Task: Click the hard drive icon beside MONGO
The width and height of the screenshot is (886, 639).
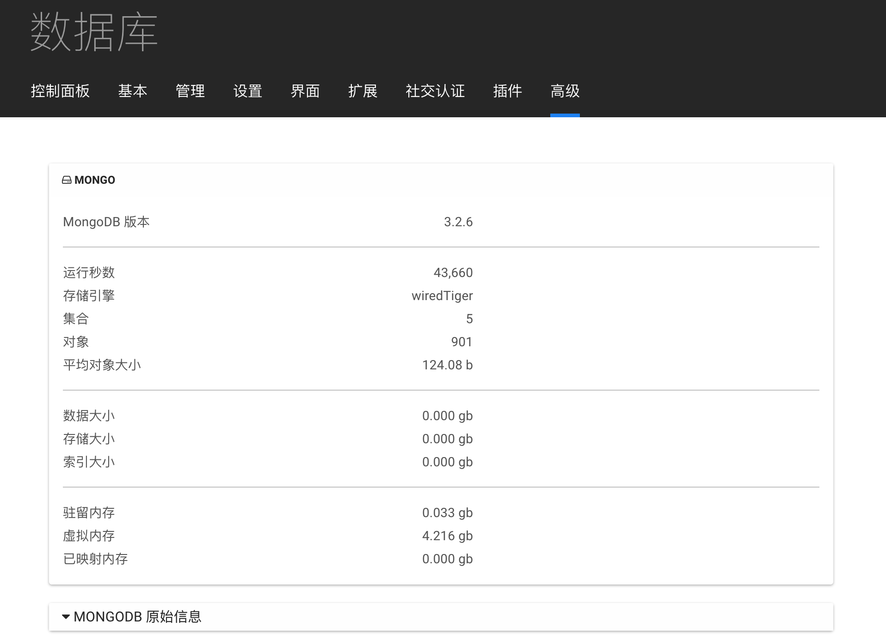Action: pyautogui.click(x=67, y=180)
